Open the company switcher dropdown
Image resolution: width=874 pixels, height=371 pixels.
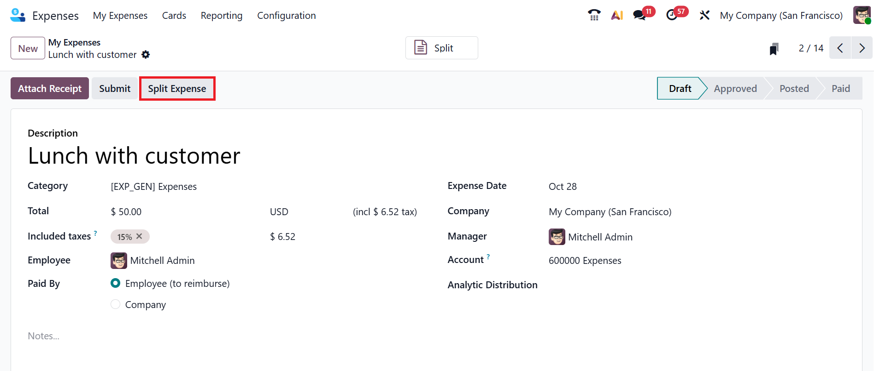(781, 16)
